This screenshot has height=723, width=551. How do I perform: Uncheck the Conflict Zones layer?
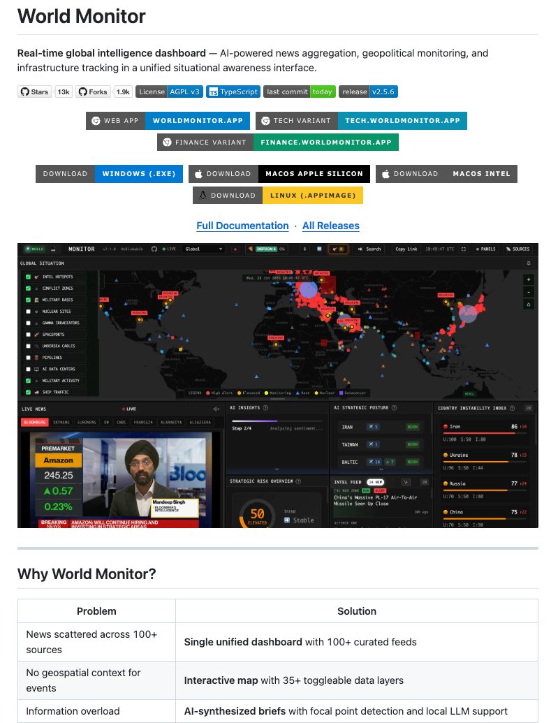point(28,289)
